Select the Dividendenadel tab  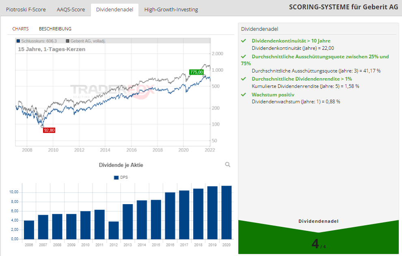pyautogui.click(x=115, y=10)
